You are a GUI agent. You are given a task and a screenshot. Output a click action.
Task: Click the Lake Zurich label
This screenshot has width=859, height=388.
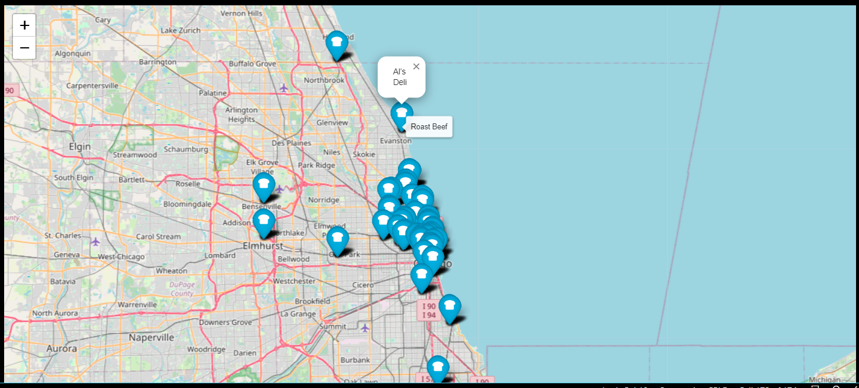[180, 30]
